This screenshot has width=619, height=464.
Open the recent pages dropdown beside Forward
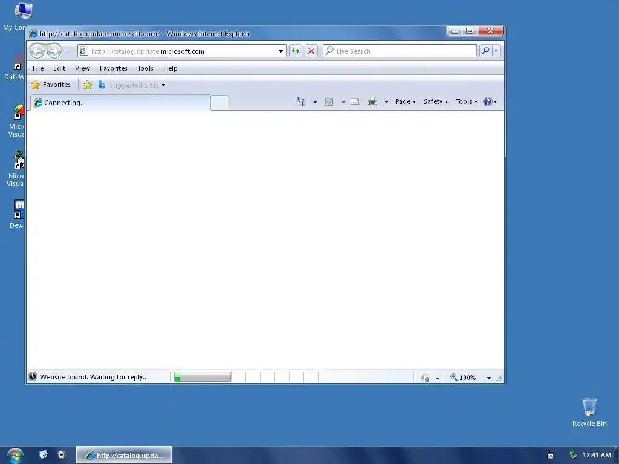pyautogui.click(x=68, y=51)
